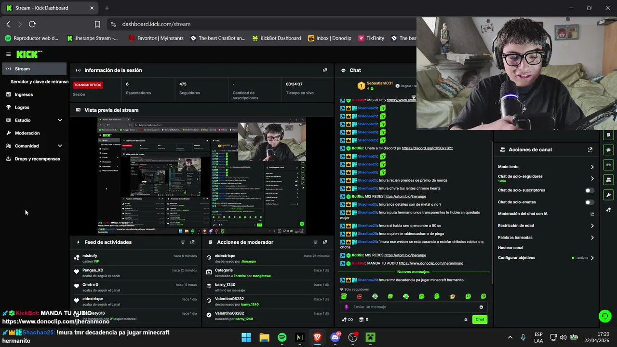Pop out the Acciones de canal panel
Image resolution: width=617 pixels, height=347 pixels.
tap(590, 150)
